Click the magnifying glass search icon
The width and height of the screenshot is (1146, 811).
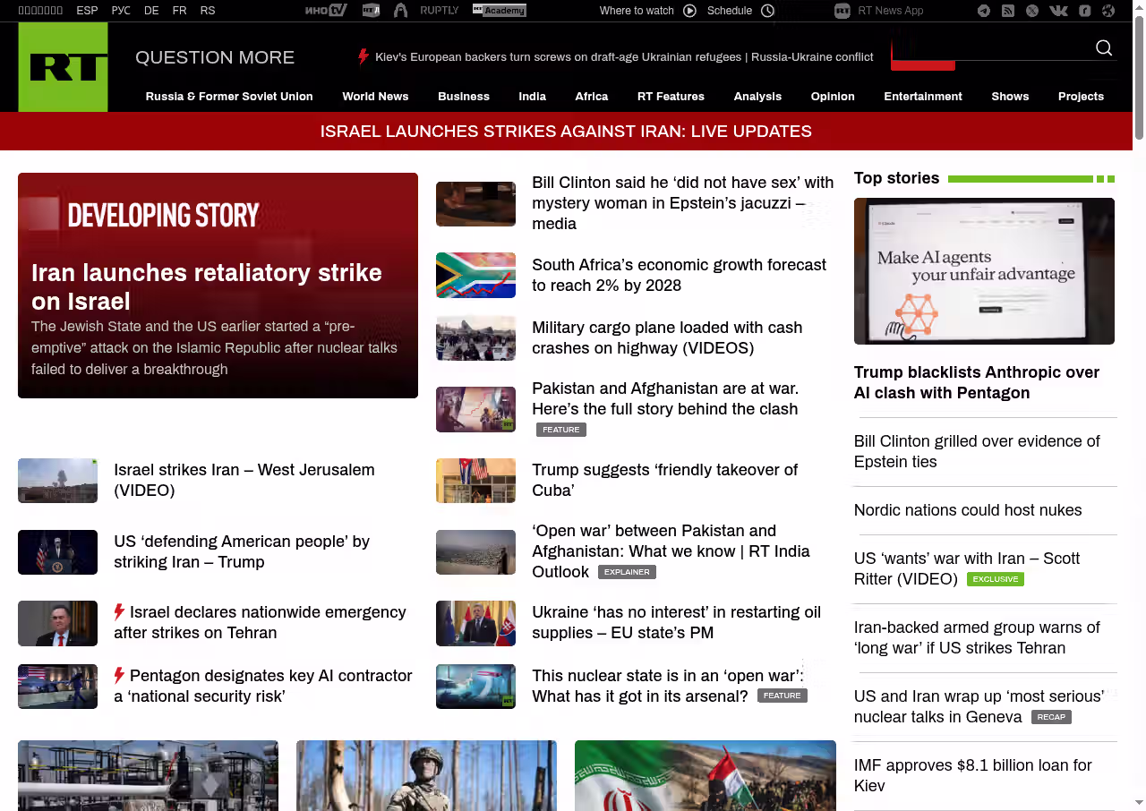pos(1104,48)
